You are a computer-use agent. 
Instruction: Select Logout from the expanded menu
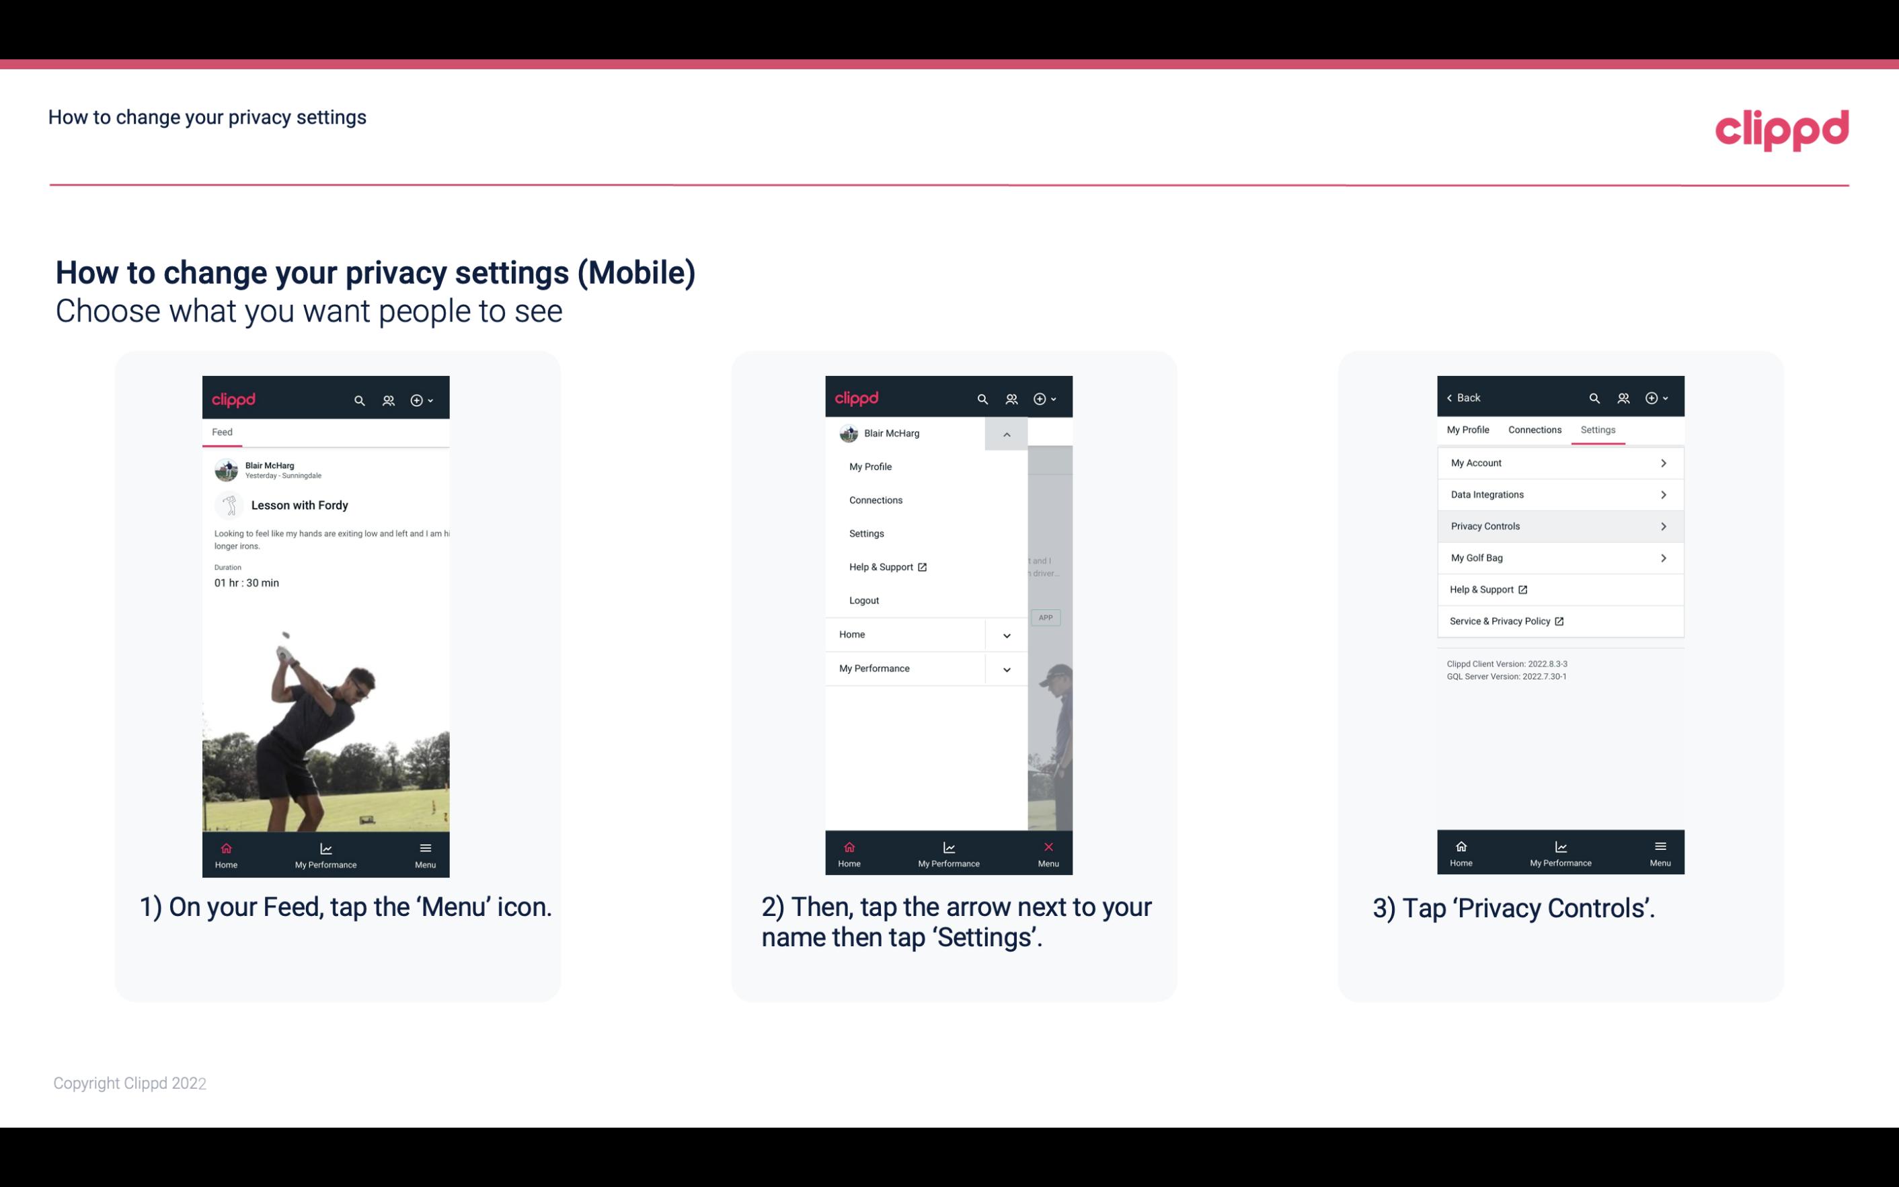[863, 599]
